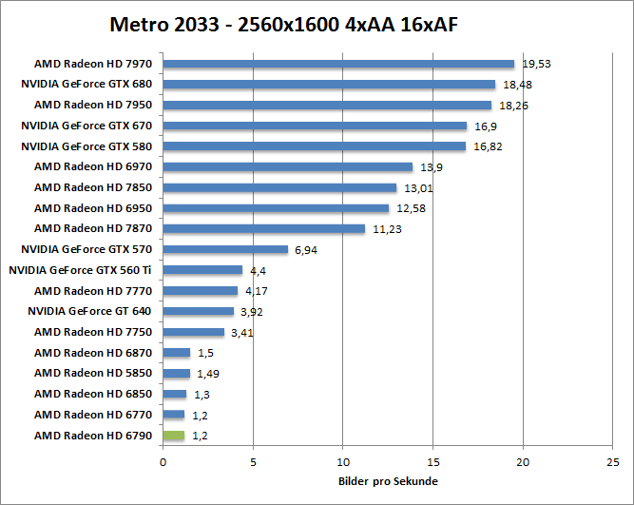Select the NVIDIA GeForce GTX 580 label
The image size is (634, 505).
tap(86, 146)
